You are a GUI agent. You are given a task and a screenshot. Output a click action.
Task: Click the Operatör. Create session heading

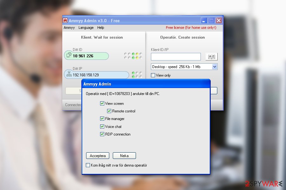182,37
